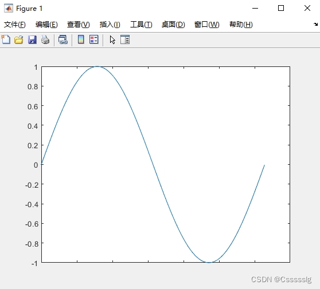The width and height of the screenshot is (320, 289).
Task: Open the 编辑(E) menu
Action: (46, 25)
